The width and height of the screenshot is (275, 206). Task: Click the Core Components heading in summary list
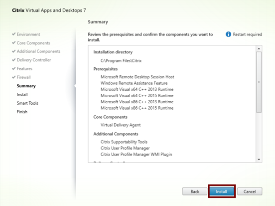click(110, 117)
